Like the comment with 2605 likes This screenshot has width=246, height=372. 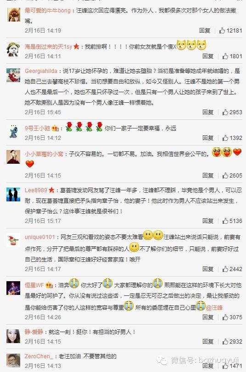(225, 175)
